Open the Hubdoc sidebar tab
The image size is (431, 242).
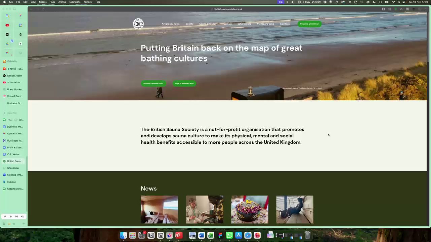point(13,182)
